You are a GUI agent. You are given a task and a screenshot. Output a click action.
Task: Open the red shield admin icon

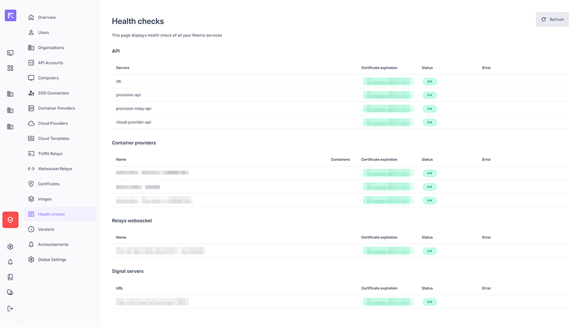[10, 220]
